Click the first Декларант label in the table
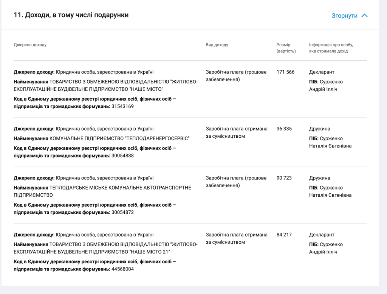The width and height of the screenshot is (387, 294). coord(322,72)
